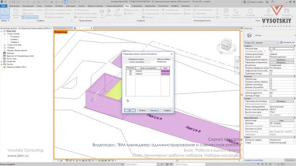
Task: Uncheck the Show checkbox for user 'второй'
Action: [130, 71]
